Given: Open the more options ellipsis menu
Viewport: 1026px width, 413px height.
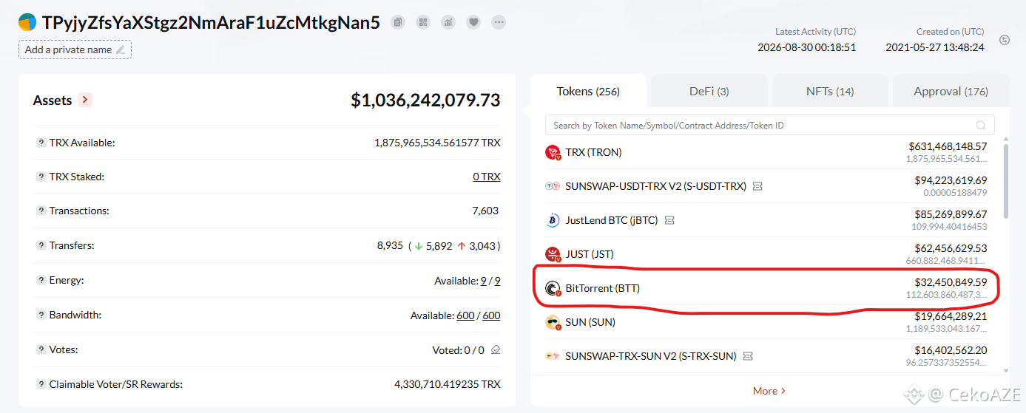Looking at the screenshot, I should [x=499, y=22].
